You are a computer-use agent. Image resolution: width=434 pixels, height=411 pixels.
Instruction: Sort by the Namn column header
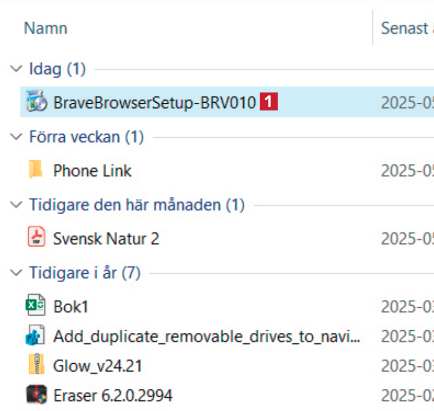[46, 28]
